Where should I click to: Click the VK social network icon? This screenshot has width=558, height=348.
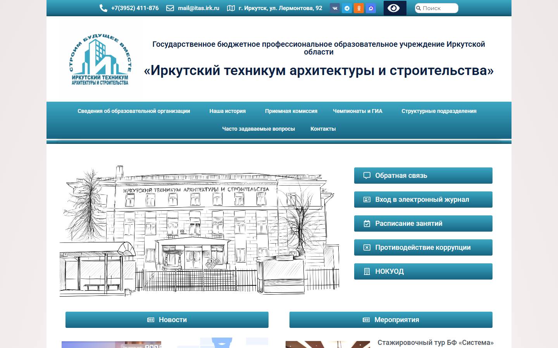pos(335,8)
